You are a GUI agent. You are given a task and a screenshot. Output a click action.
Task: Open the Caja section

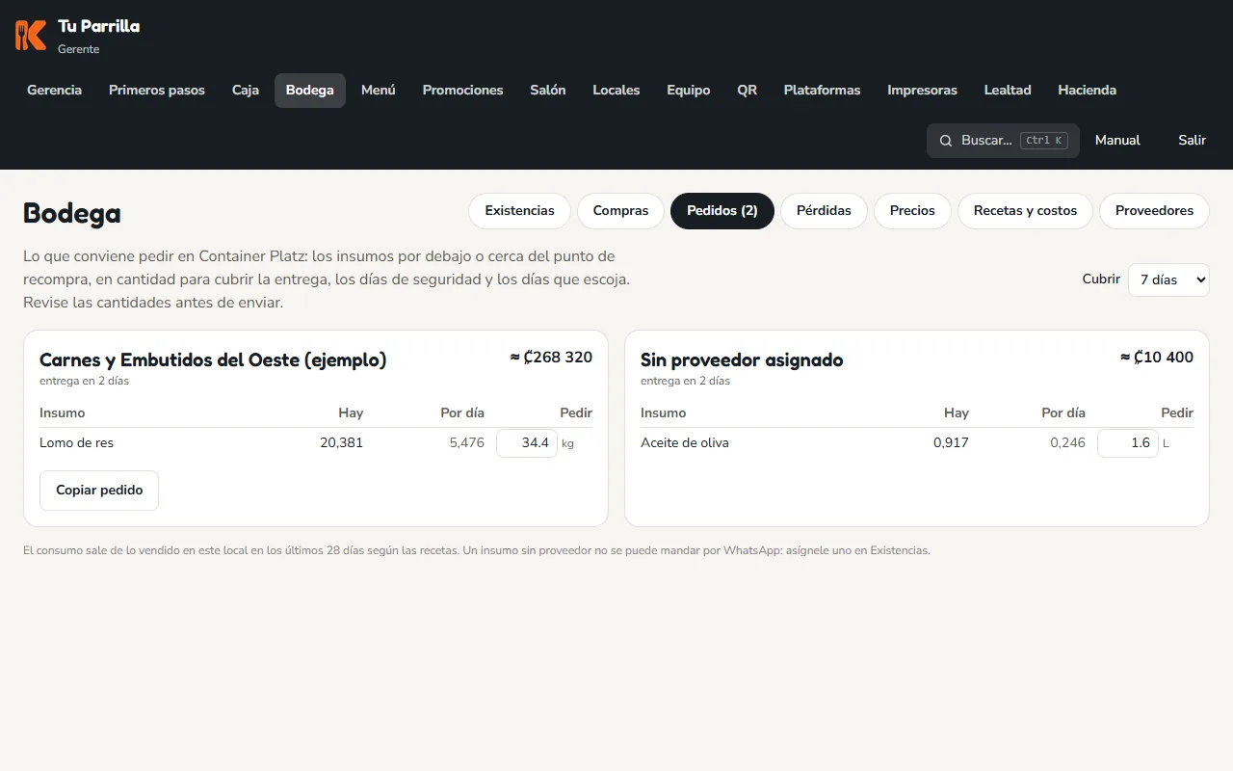coord(246,91)
